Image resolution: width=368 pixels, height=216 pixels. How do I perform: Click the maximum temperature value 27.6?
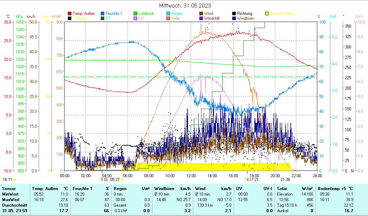point(64,200)
